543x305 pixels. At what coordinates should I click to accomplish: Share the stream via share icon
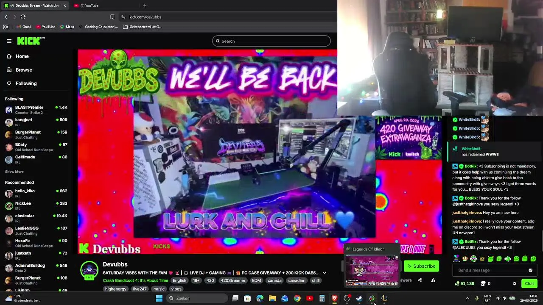pyautogui.click(x=420, y=280)
